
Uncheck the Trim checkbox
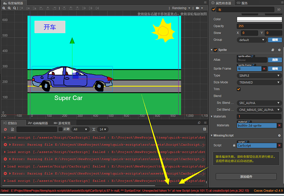(239, 89)
